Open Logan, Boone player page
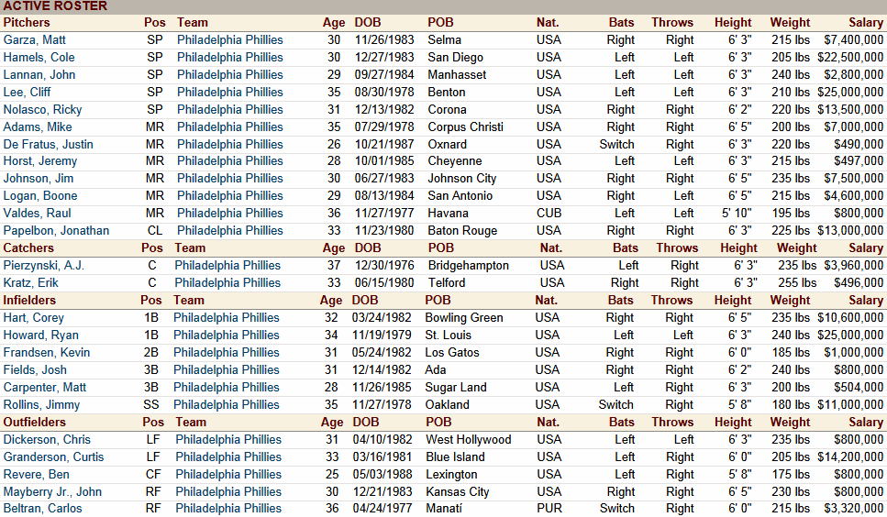Image resolution: width=887 pixels, height=517 pixels. (40, 196)
